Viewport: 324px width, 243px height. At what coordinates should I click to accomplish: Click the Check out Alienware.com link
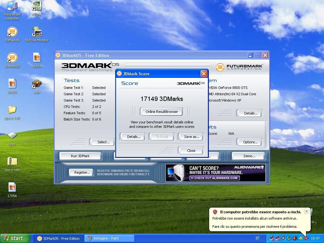215,178
